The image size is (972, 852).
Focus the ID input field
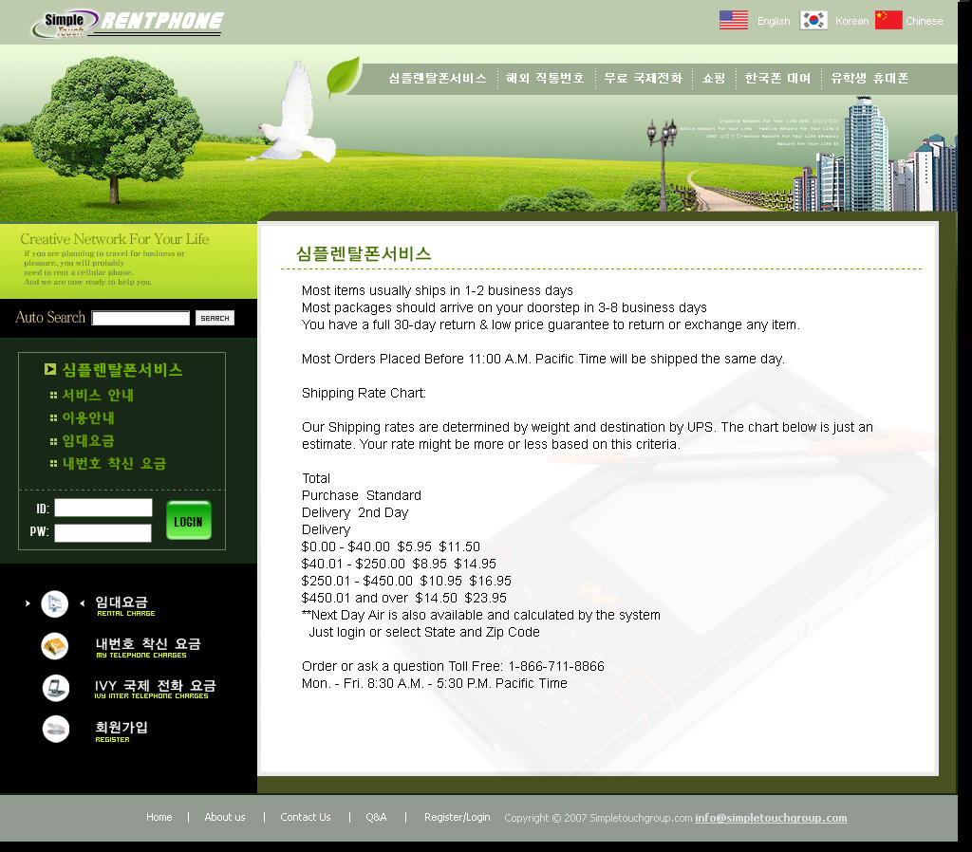pyautogui.click(x=103, y=508)
